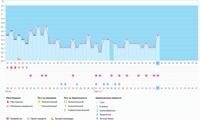Image resolution: width=200 pixels, height=120 pixels.
Task: Select the intercourse heart on cycle day 40
Action: (158, 76)
